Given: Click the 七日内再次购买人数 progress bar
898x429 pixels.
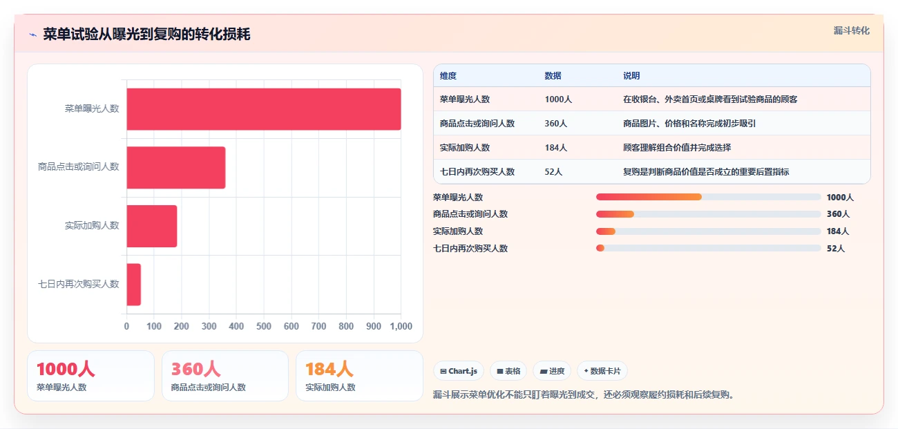Looking at the screenshot, I should 709,248.
